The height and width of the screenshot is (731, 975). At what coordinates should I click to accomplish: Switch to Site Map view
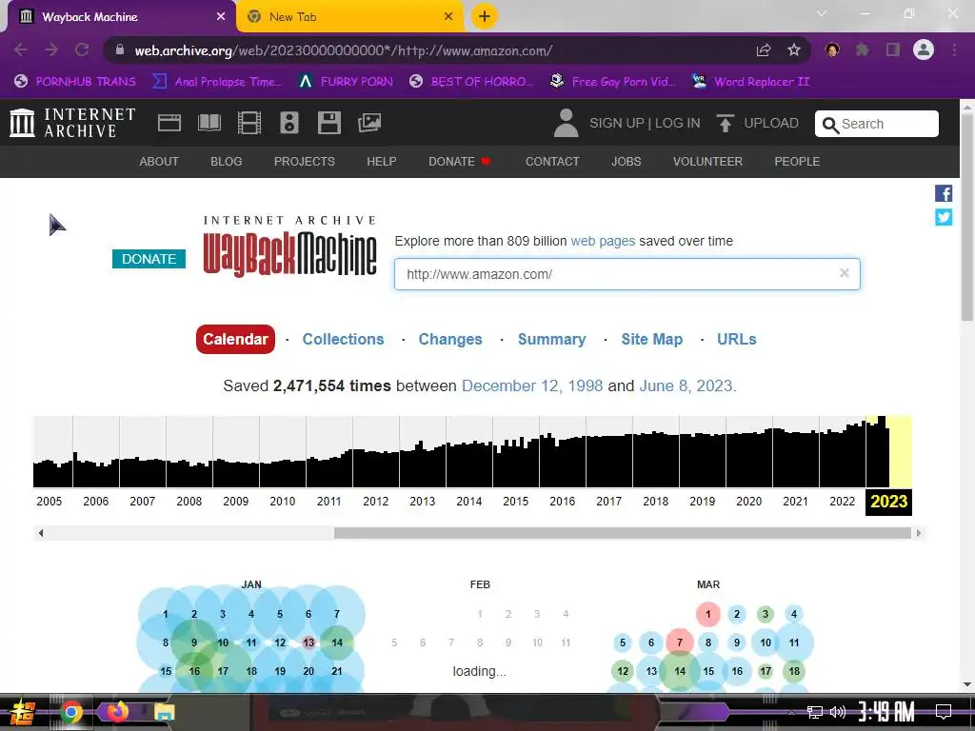pos(651,339)
